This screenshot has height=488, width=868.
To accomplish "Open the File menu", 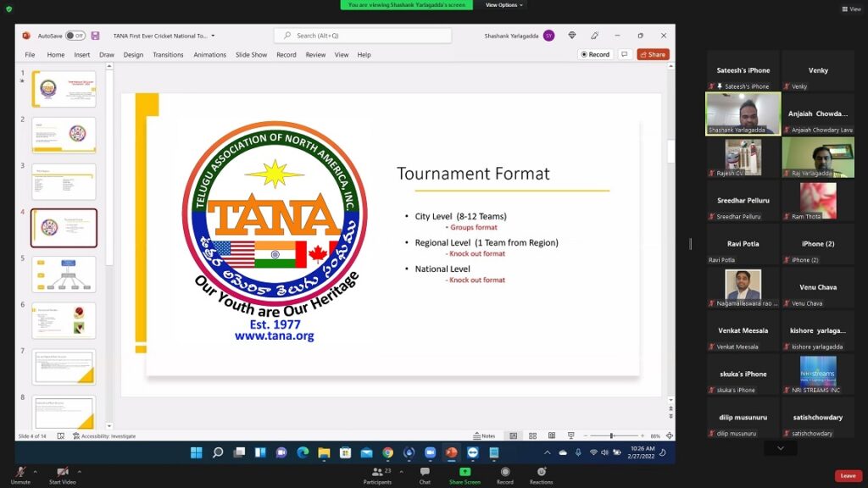I will tap(30, 55).
